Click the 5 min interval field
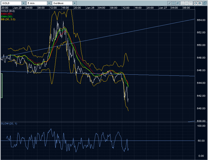The height and width of the screenshot is (160, 208). point(37,3)
